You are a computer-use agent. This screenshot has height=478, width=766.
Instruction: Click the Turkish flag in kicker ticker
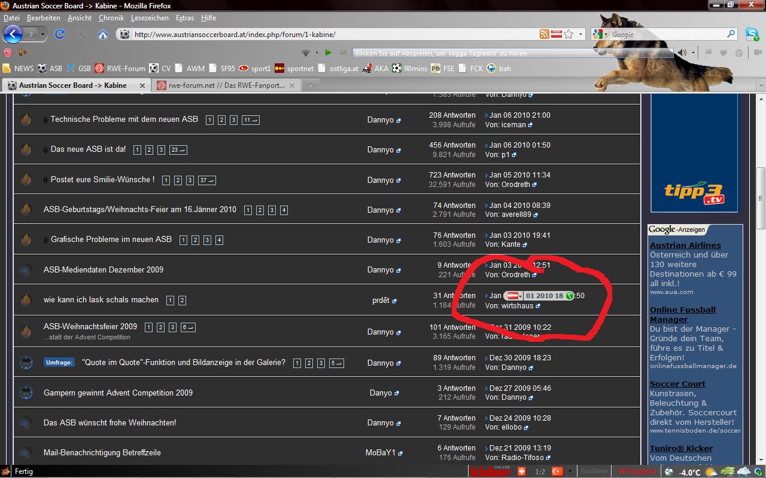click(x=558, y=471)
